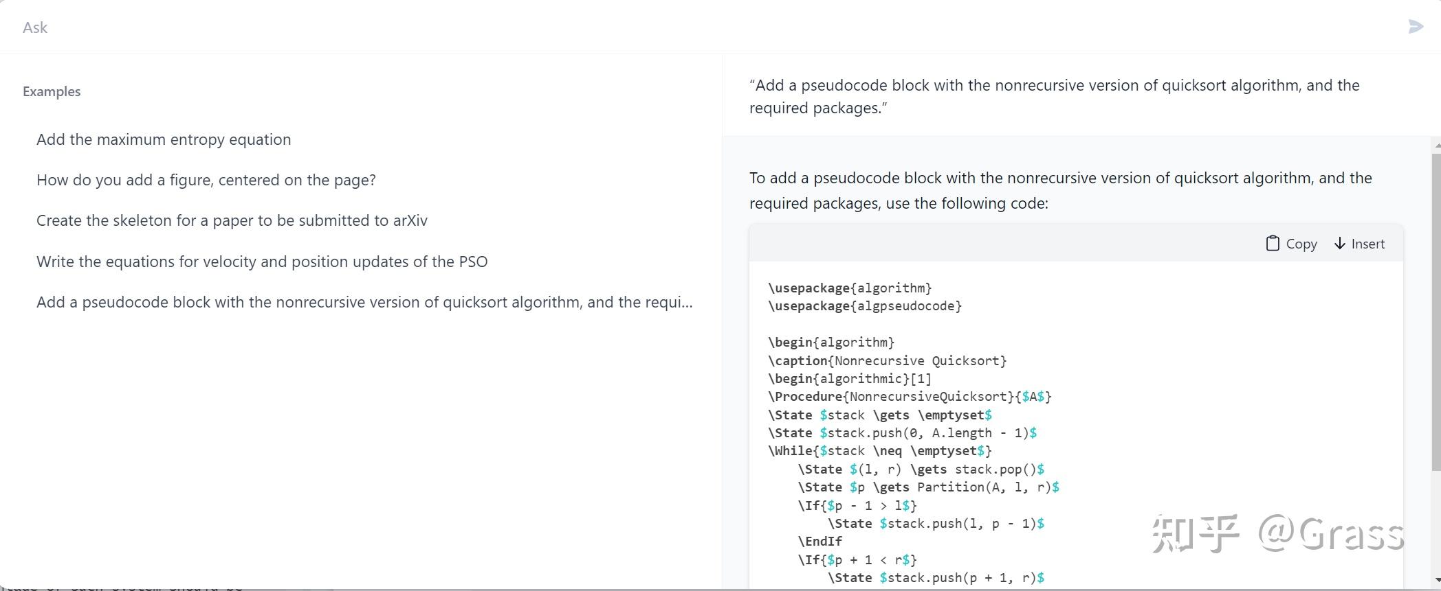Click the paper-plane send icon

[x=1416, y=27]
